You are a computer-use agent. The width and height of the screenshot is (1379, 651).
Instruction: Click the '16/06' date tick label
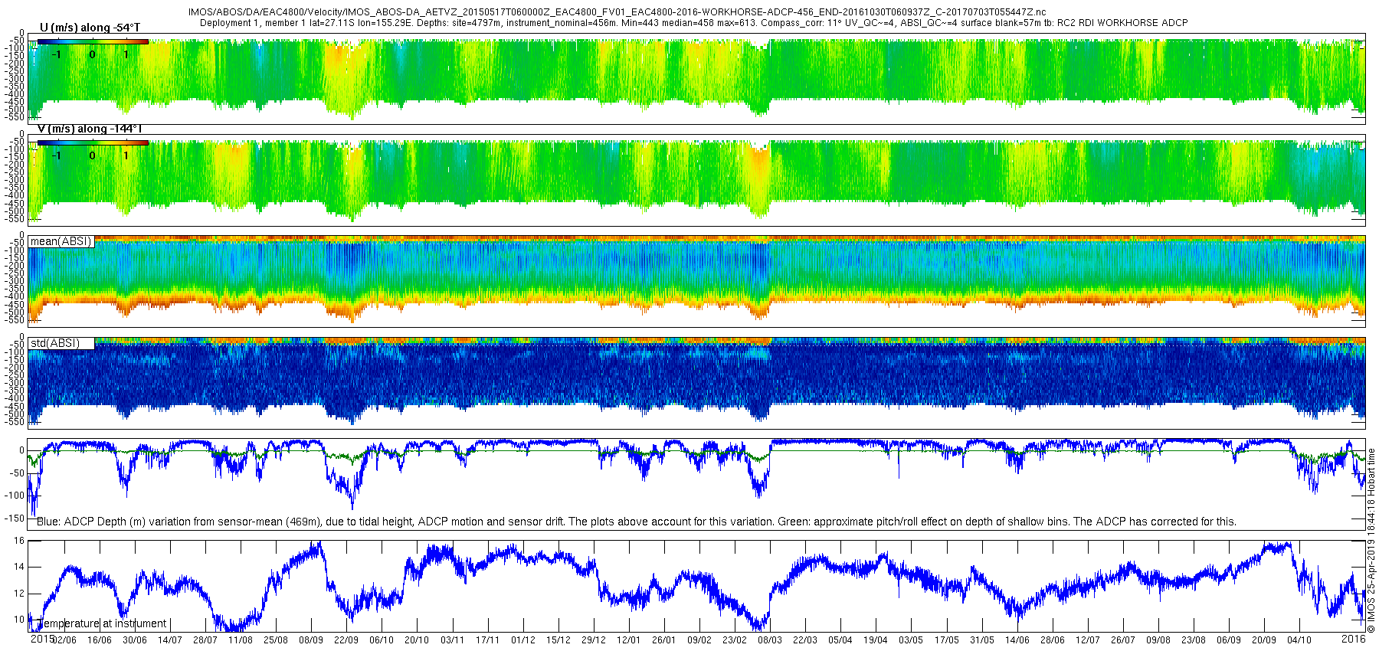100,640
